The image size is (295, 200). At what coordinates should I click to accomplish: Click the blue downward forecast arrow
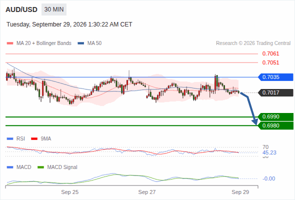tap(249, 108)
